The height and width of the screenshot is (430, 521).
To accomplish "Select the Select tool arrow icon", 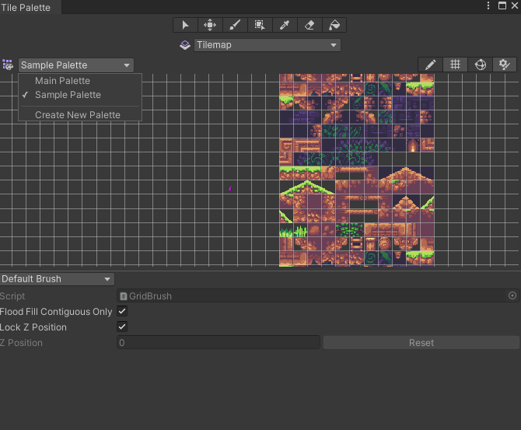I will click(185, 25).
